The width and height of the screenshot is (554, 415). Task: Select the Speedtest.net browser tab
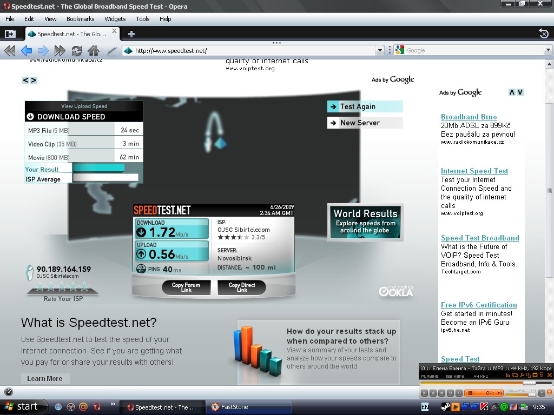(72, 34)
